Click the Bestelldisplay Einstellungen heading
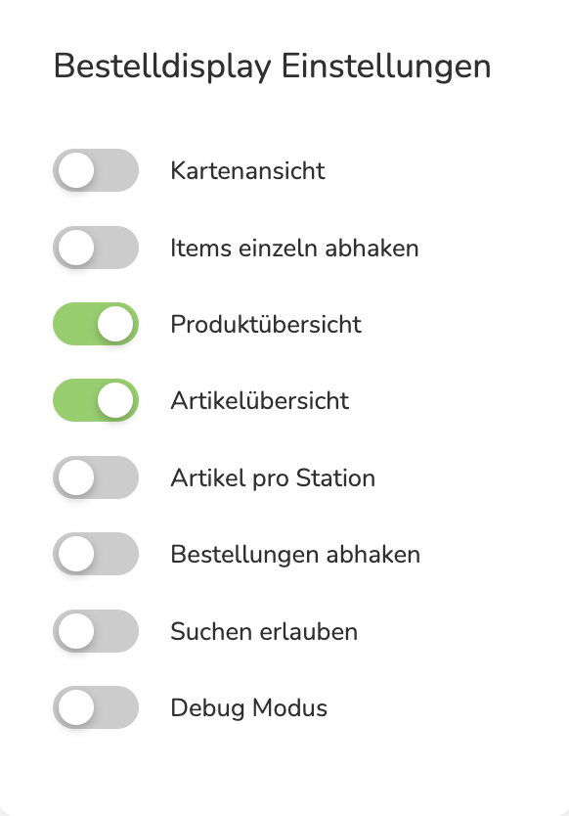The image size is (569, 816). 272,67
